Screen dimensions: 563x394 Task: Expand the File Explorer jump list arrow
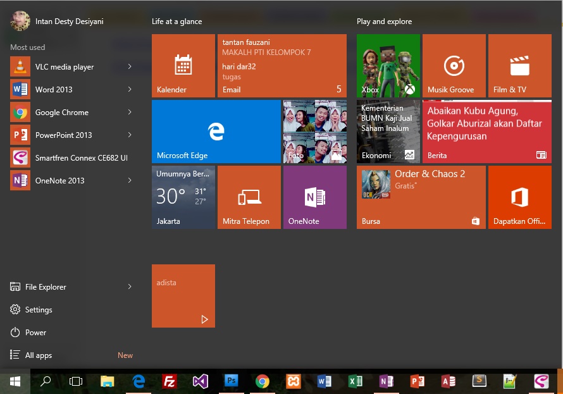pos(131,286)
